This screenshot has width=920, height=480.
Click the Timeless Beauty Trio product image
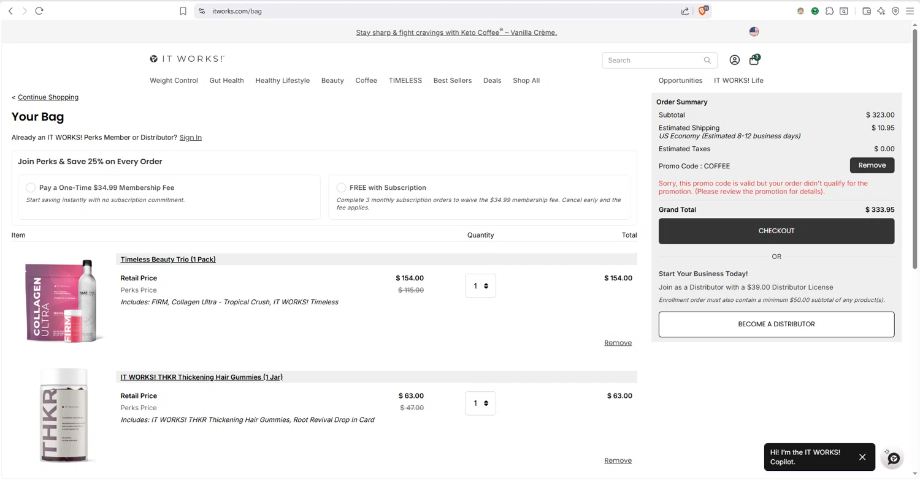point(61,300)
